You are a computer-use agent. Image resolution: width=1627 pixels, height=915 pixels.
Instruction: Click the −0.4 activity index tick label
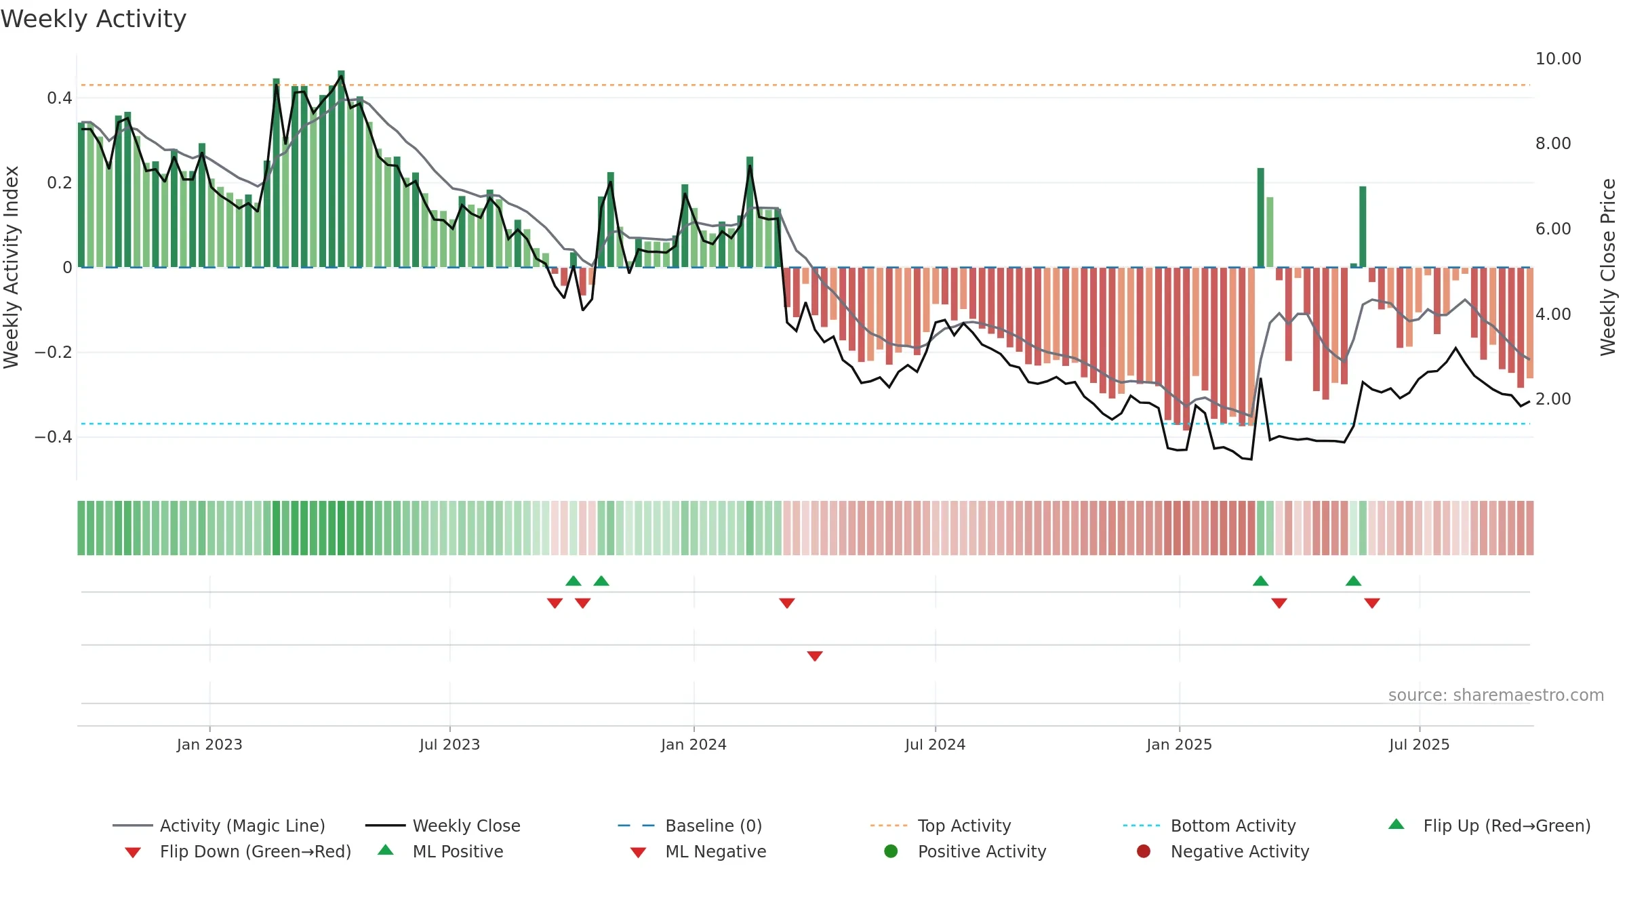coord(53,437)
